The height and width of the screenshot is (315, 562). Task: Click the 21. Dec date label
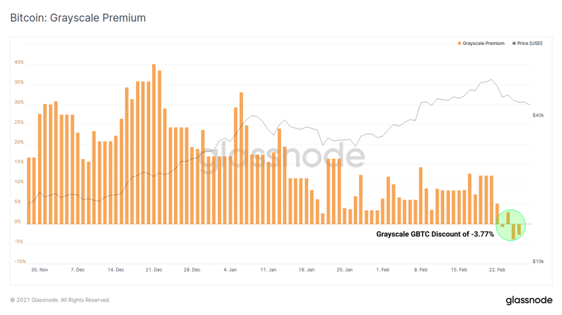pyautogui.click(x=154, y=270)
